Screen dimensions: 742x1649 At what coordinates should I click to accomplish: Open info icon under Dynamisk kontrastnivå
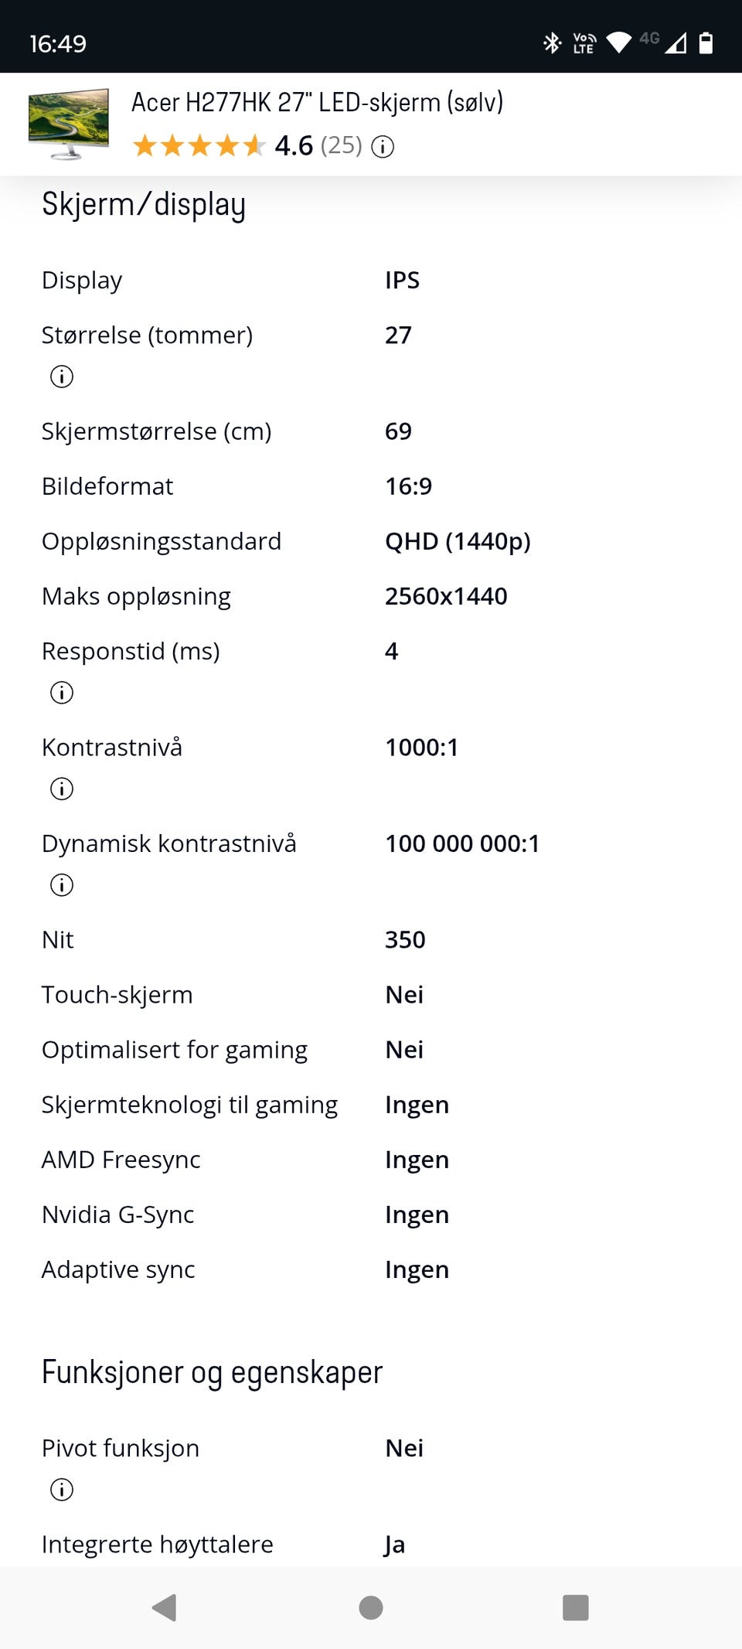click(62, 884)
